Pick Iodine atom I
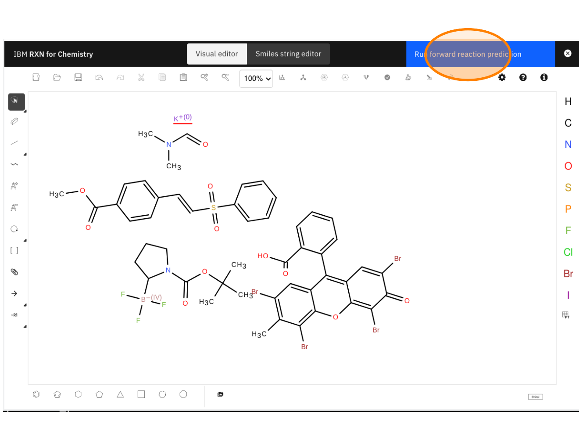The height and width of the screenshot is (448, 579). [x=568, y=295]
